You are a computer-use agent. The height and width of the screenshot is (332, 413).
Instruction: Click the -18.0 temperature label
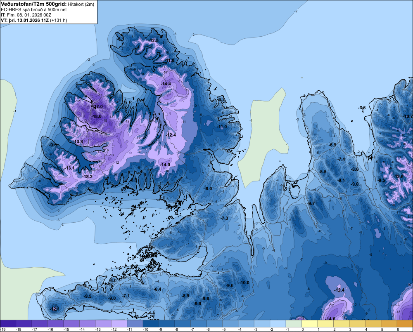97,117
